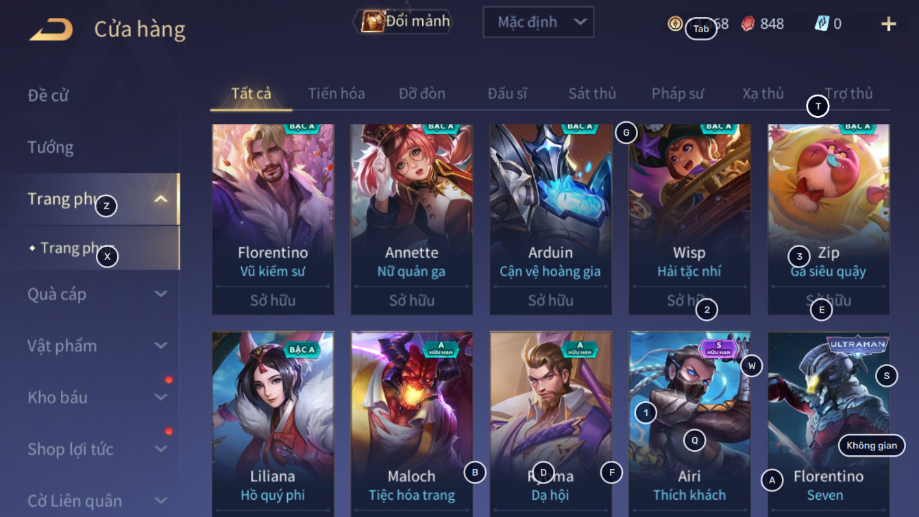Select the Liliana Hồ quý phi skin card
This screenshot has width=919, height=517.
[273, 424]
